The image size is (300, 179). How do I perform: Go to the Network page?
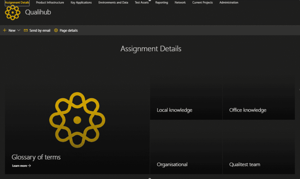click(x=180, y=2)
